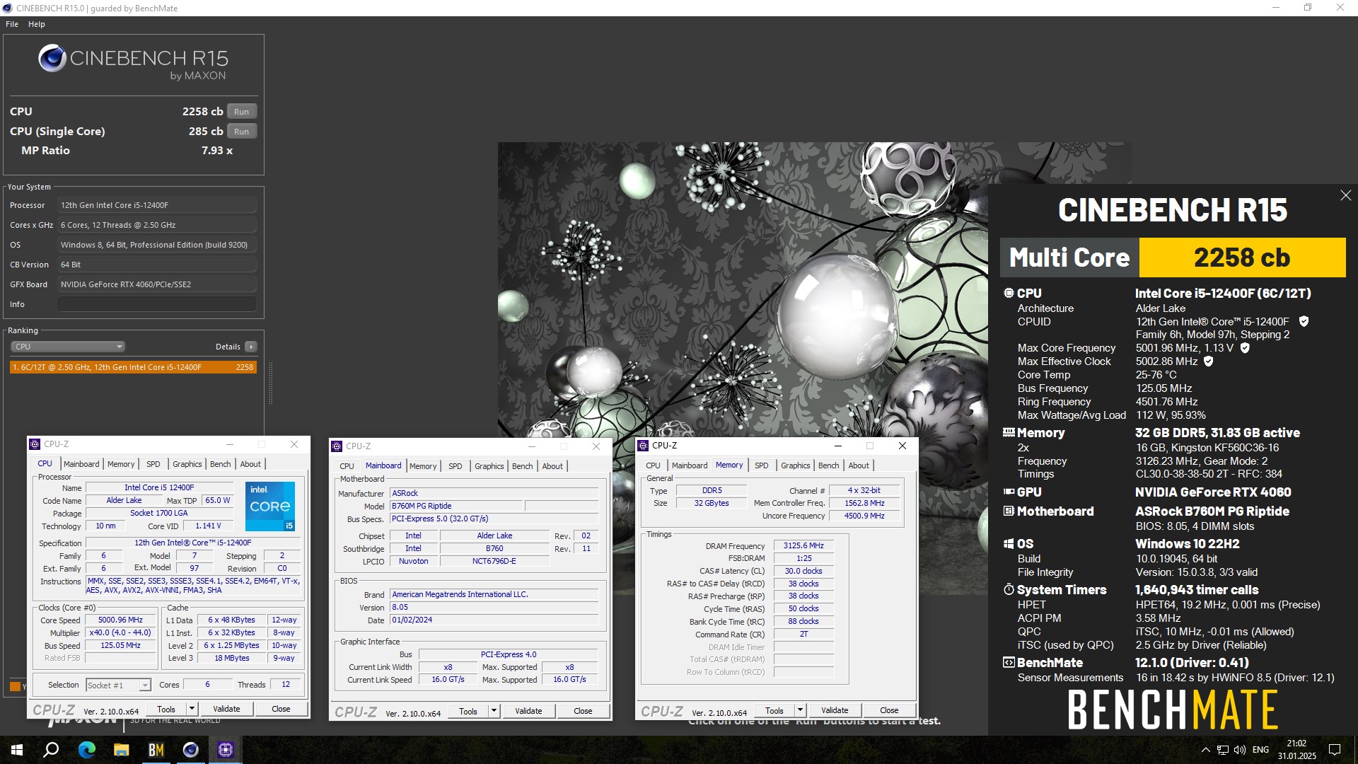Expand Tools arrow in Memory CPU-Z window
Viewport: 1358px width, 764px height.
click(800, 710)
